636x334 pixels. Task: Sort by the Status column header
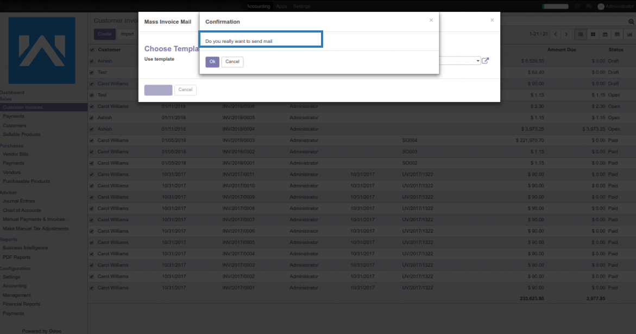tap(616, 50)
